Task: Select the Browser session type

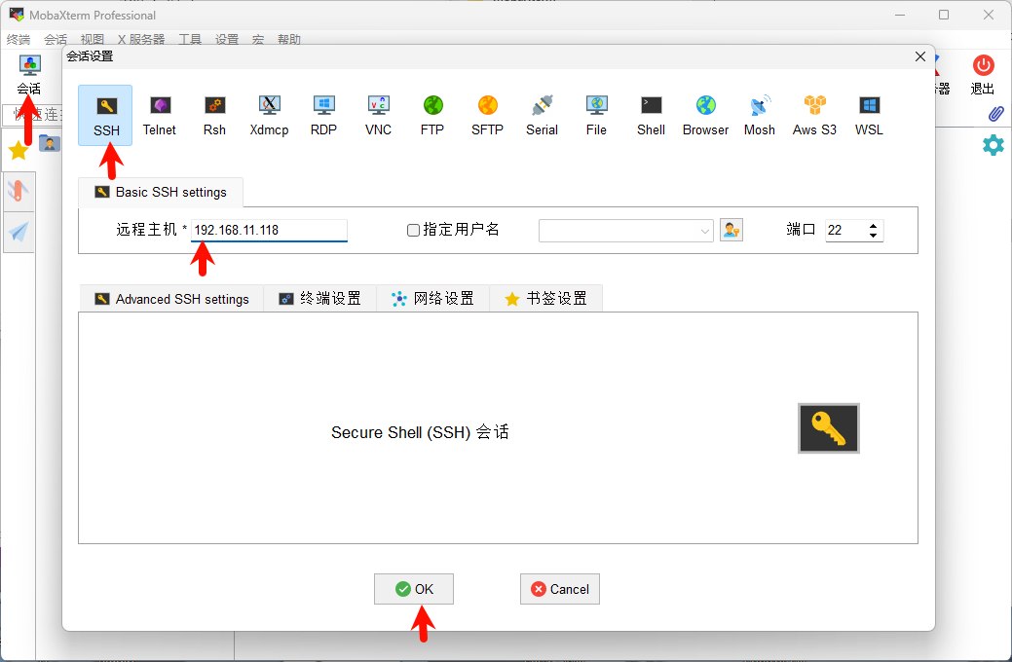Action: [705, 116]
